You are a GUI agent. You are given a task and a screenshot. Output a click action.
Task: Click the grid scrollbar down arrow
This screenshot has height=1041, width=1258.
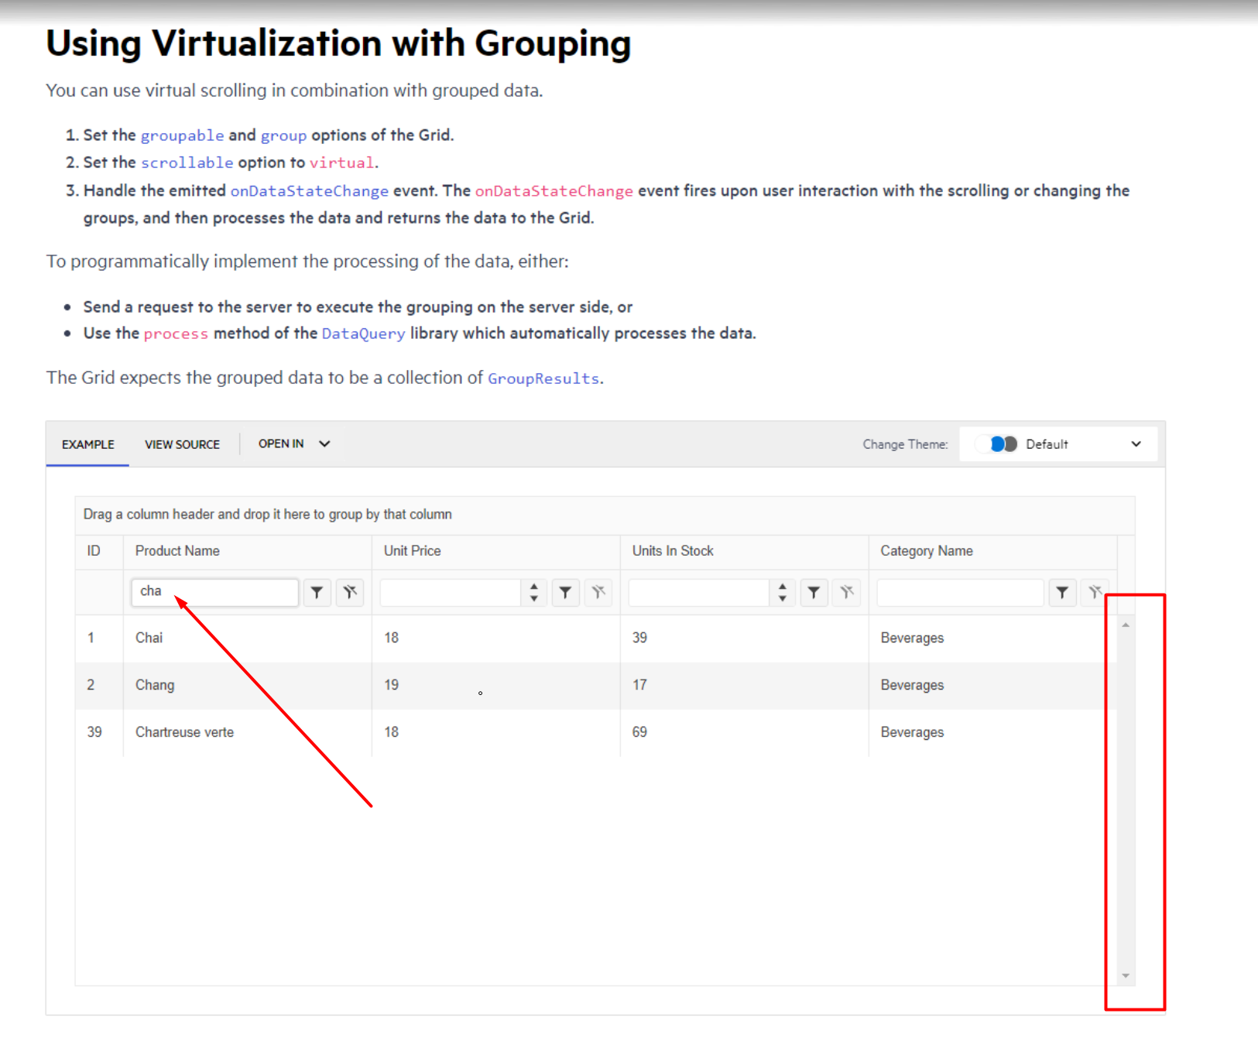coord(1126,976)
